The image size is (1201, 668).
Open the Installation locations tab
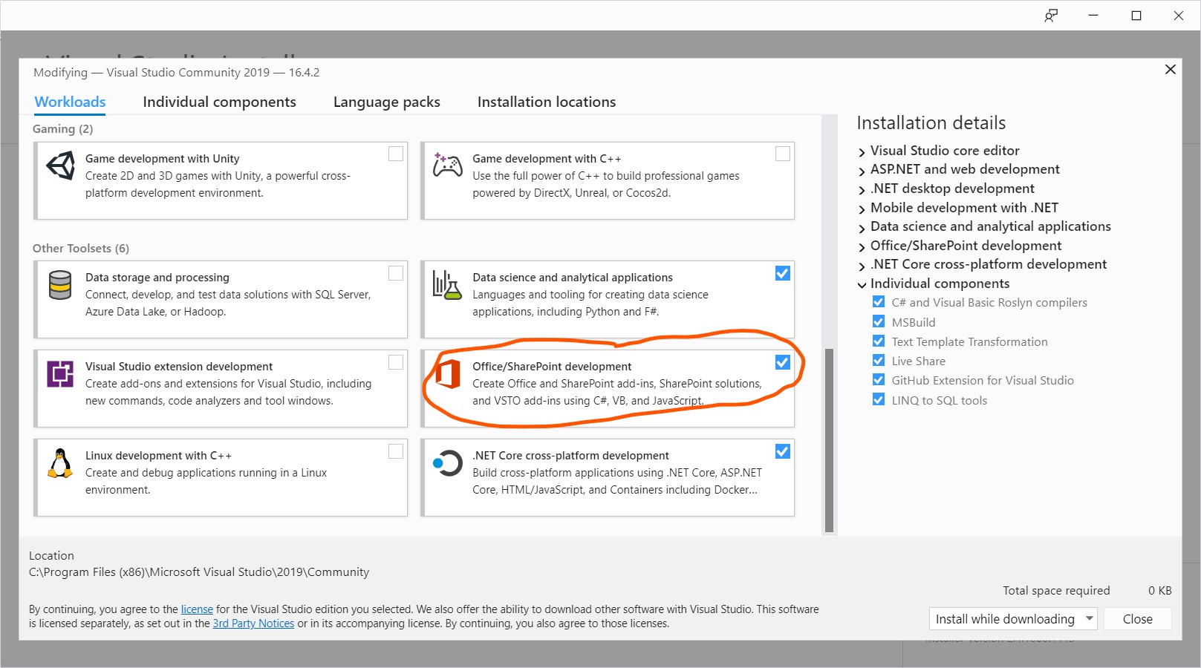547,102
